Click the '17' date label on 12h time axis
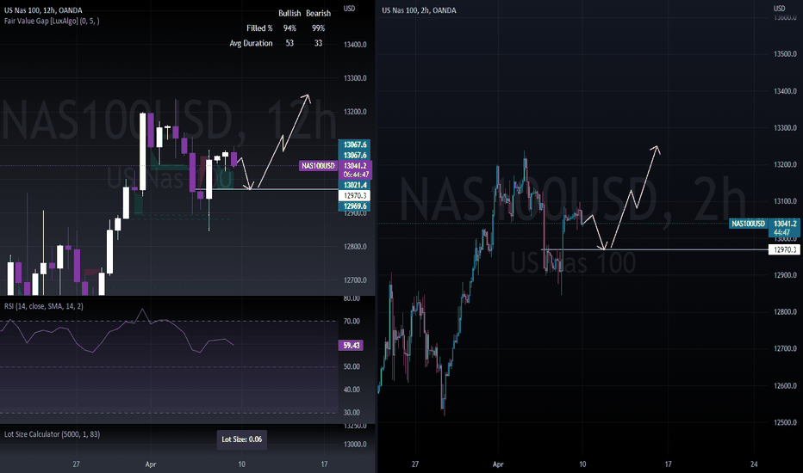This screenshot has width=803, height=473. pos(324,464)
